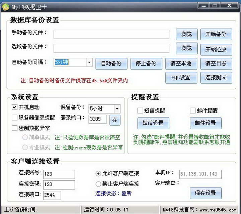Click the 登录端口 field with 3389
The image size is (241, 214).
(x=97, y=119)
